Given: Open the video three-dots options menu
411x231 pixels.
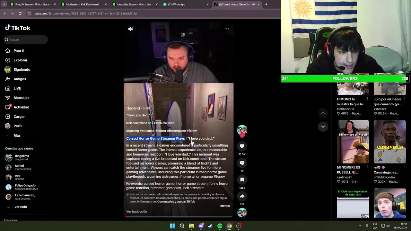Looking at the screenshot, I should [x=227, y=29].
